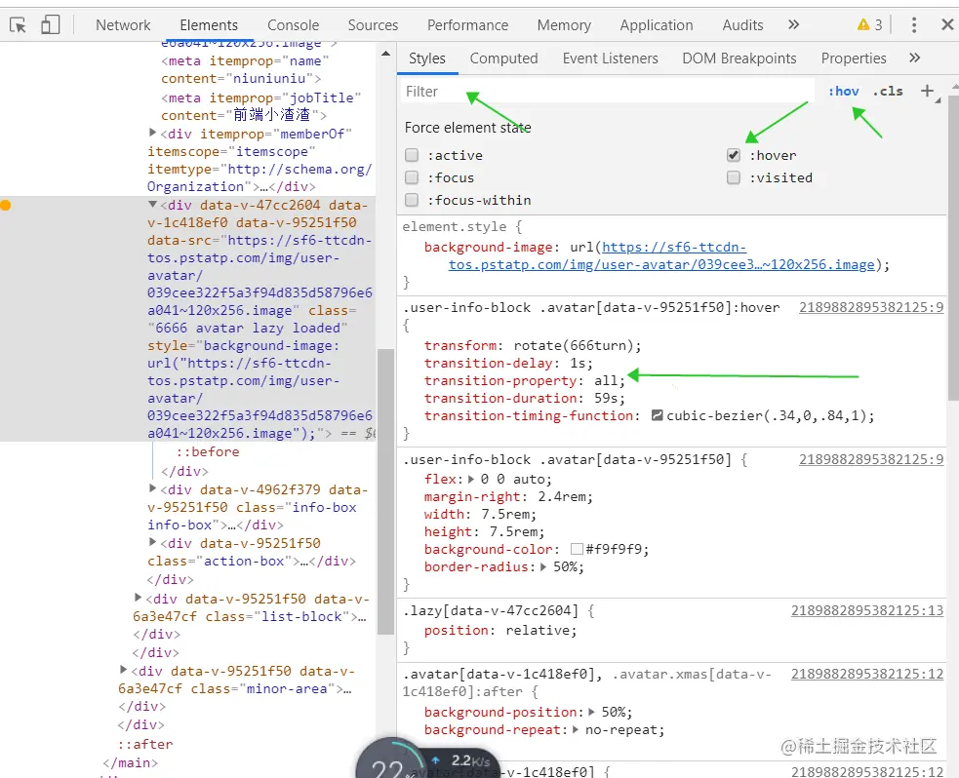Select the Styles sidebar tab
This screenshot has width=959, height=778.
pos(427,58)
